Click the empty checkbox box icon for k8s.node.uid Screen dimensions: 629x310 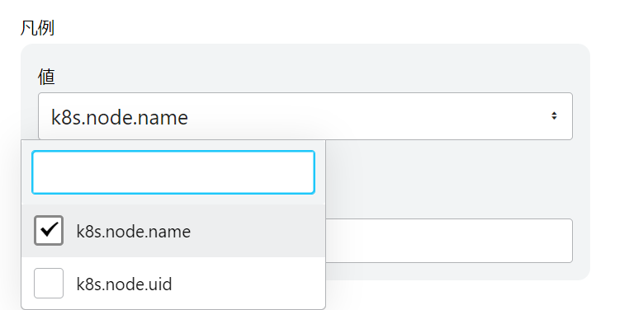49,283
